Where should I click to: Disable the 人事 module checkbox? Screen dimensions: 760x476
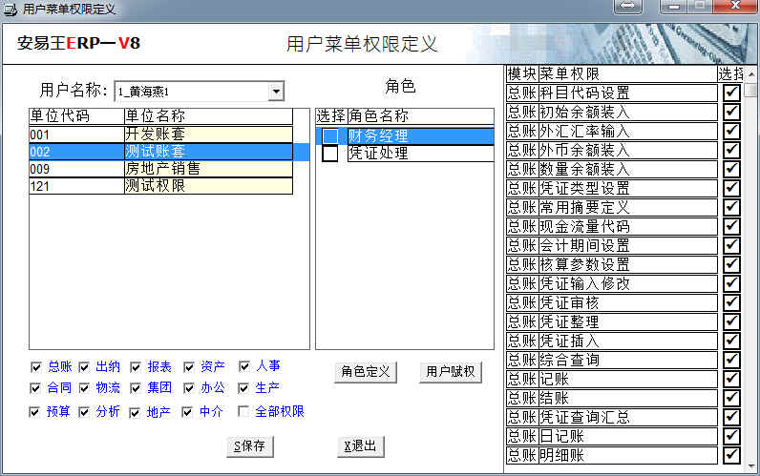244,366
